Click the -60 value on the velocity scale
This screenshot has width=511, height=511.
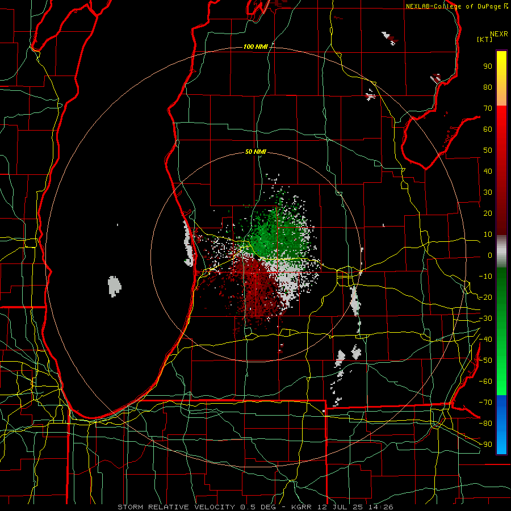point(485,382)
